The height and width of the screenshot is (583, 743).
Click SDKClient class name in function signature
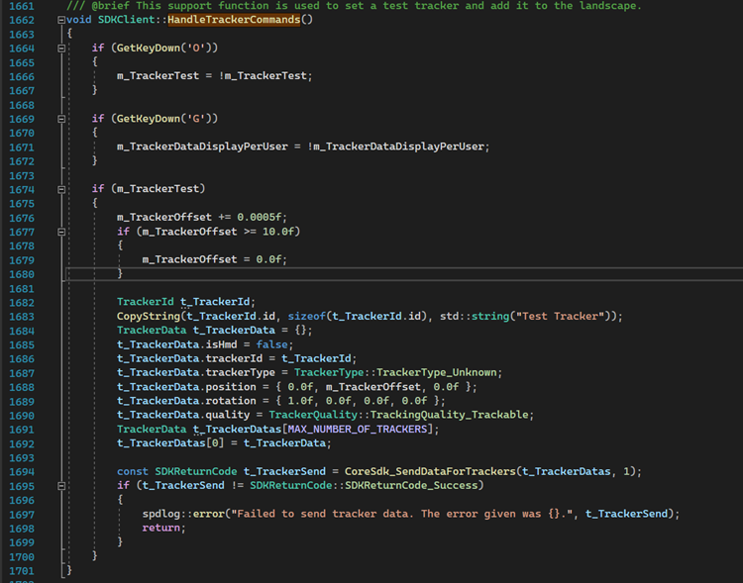(x=126, y=20)
